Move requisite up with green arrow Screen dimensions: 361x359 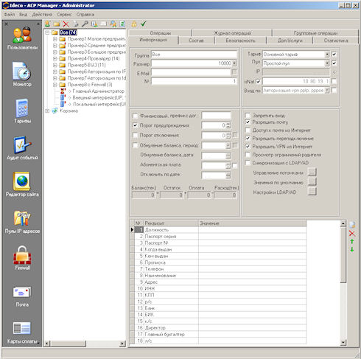tap(352, 241)
